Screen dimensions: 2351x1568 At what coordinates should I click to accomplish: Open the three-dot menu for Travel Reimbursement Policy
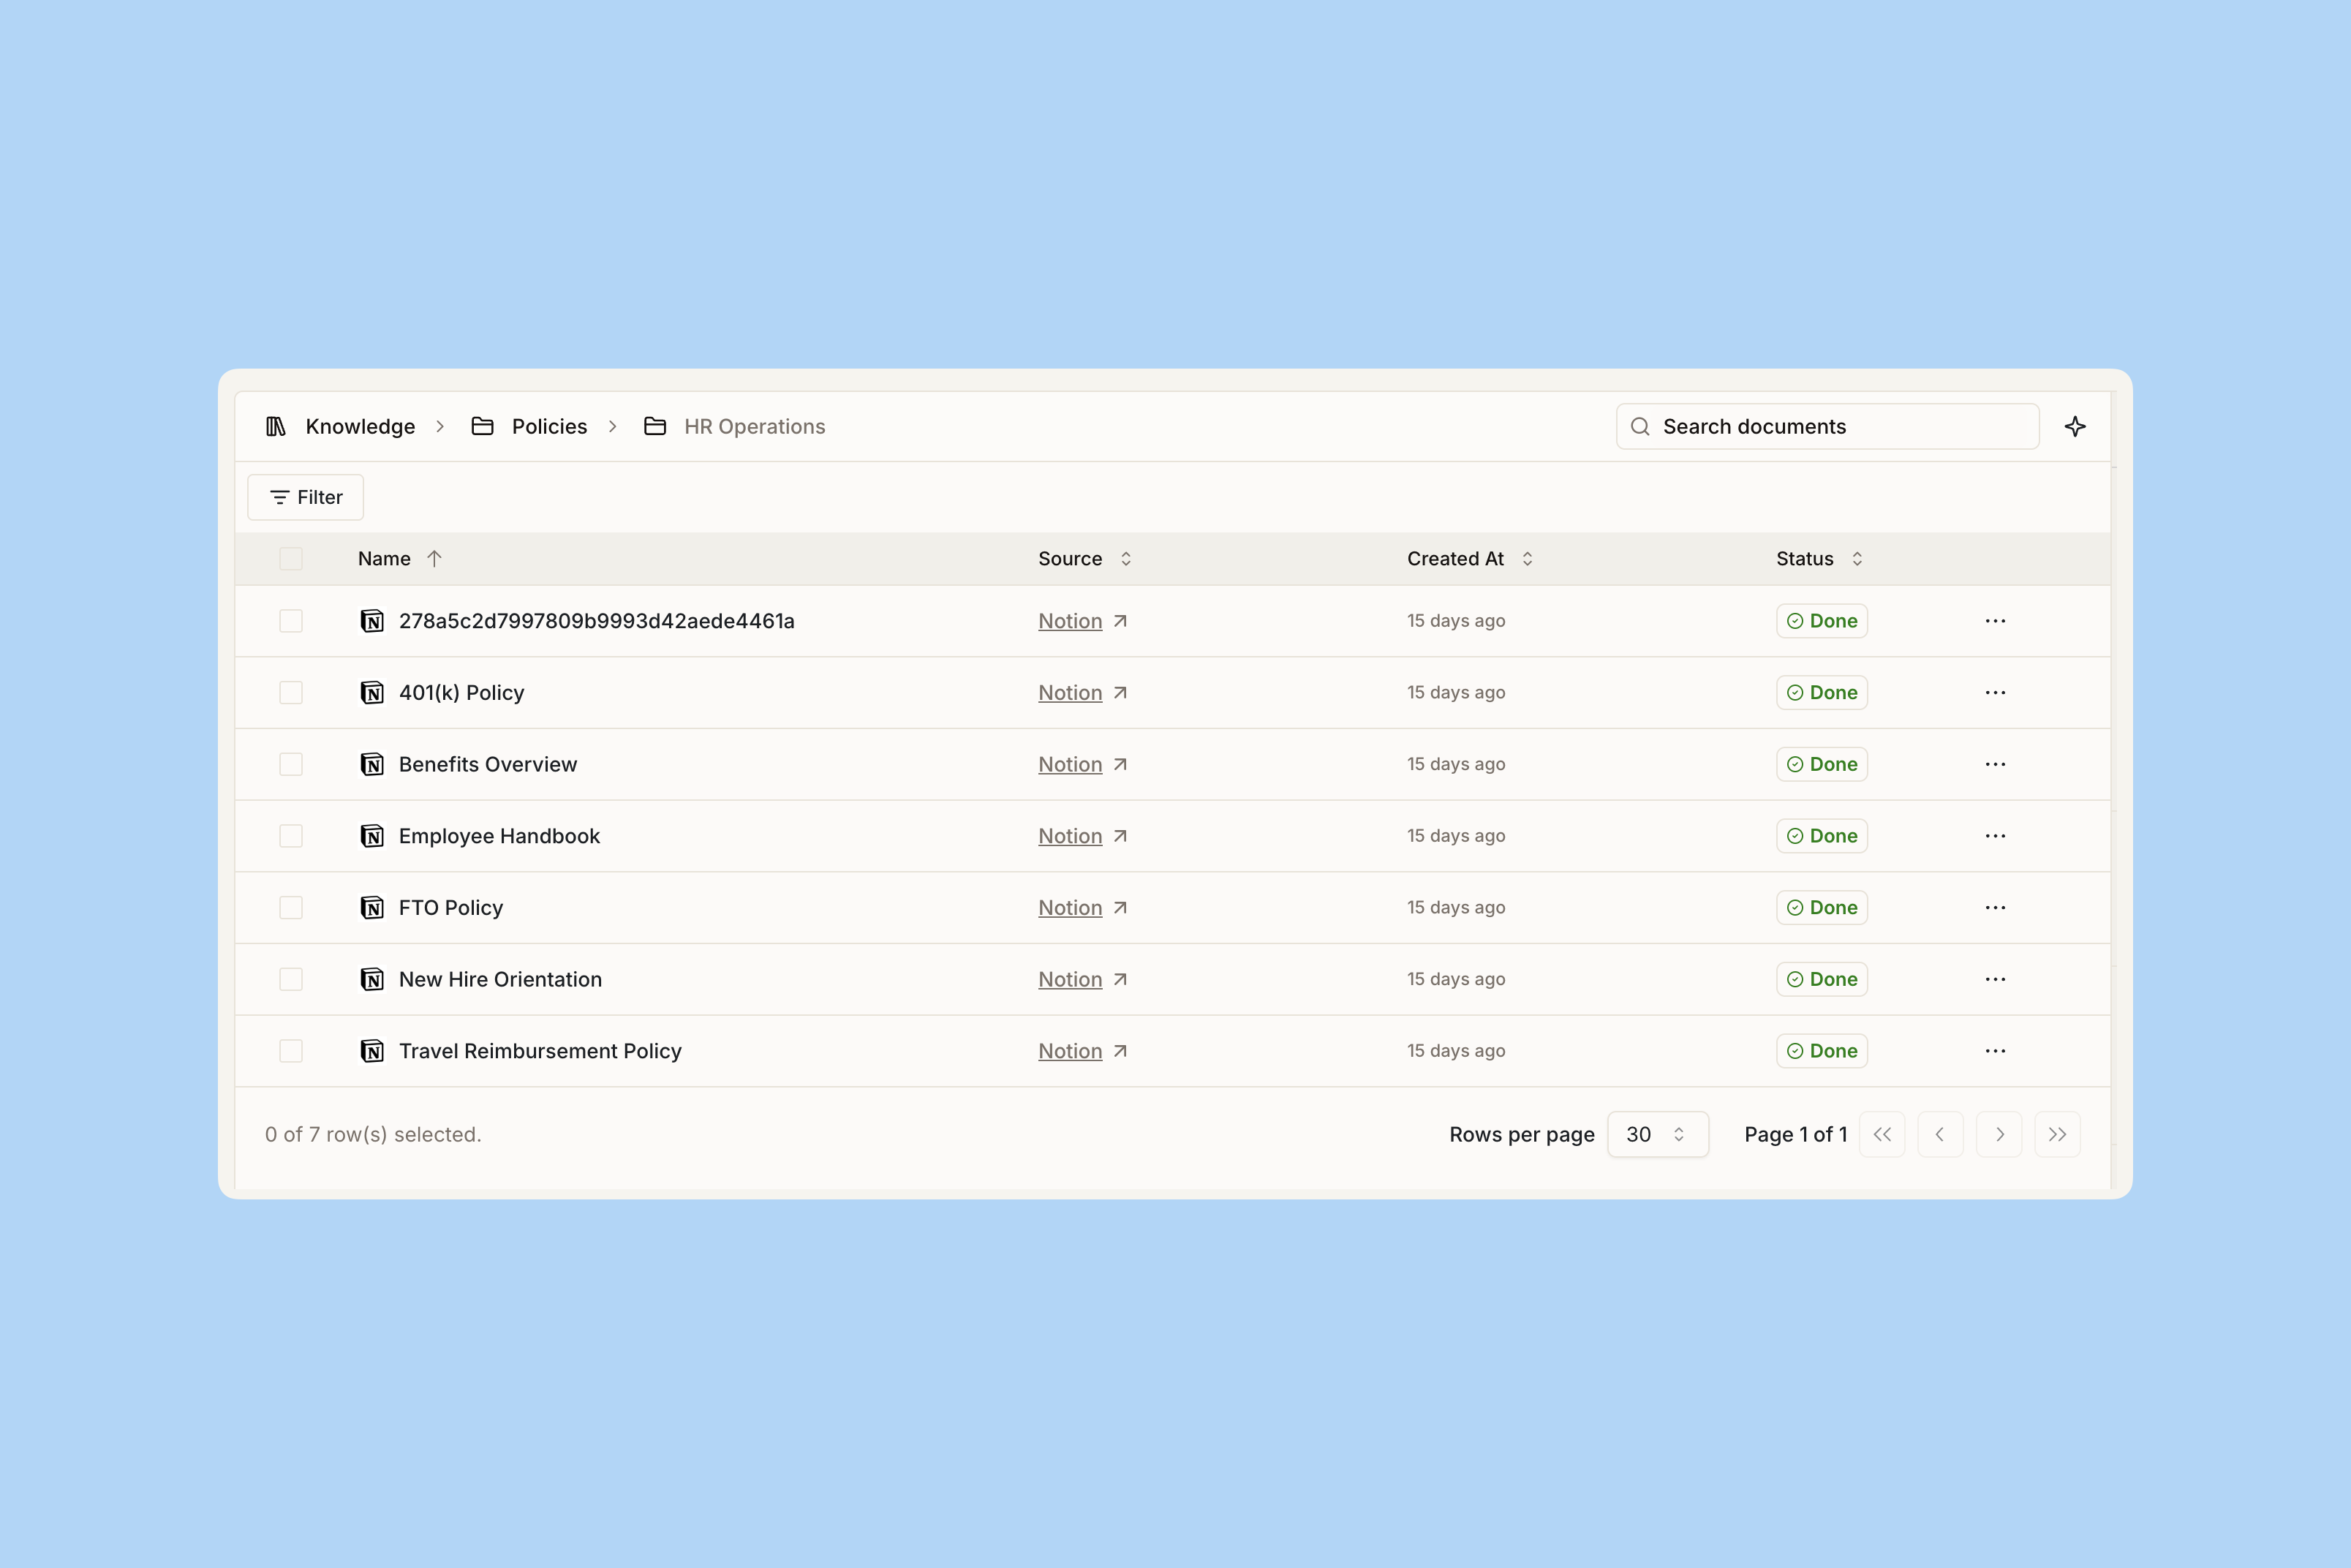tap(1995, 1051)
